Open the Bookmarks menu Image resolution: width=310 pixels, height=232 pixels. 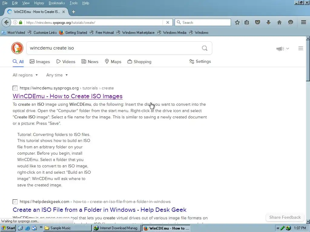(57, 3)
